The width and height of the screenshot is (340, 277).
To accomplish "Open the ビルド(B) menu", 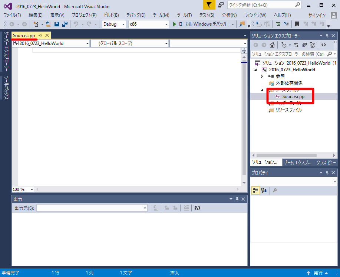I will pyautogui.click(x=112, y=15).
